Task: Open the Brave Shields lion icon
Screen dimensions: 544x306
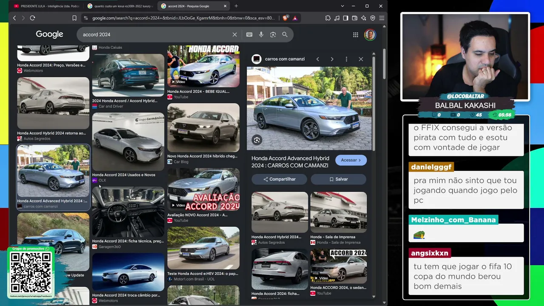Action: point(285,18)
